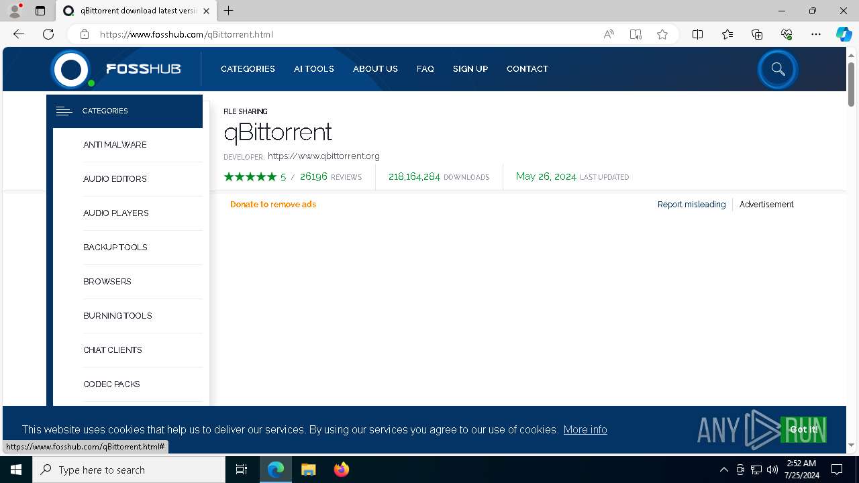Open the volume control tray icon
This screenshot has height=483, width=859.
click(772, 470)
